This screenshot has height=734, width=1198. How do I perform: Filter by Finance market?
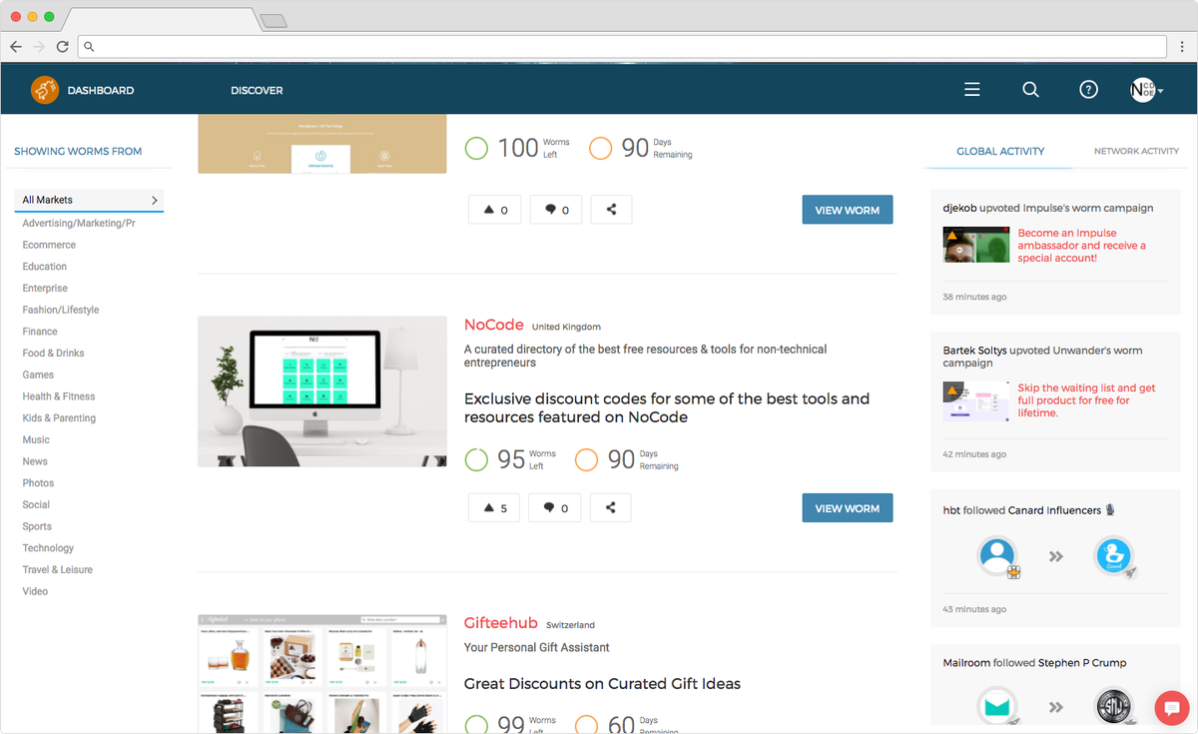[x=40, y=332]
